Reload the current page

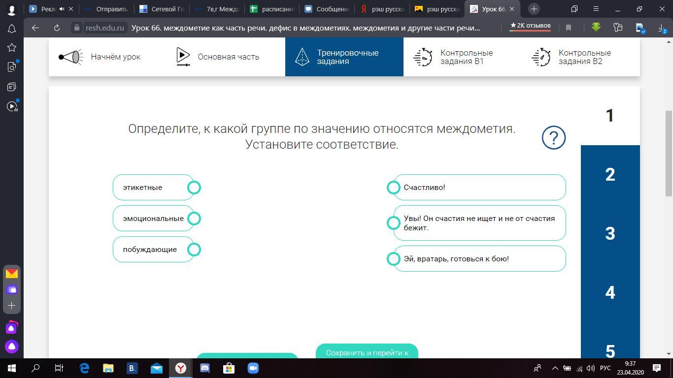pos(57,28)
